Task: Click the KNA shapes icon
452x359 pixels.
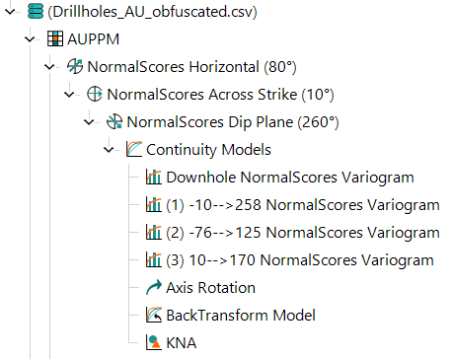Action: [154, 342]
